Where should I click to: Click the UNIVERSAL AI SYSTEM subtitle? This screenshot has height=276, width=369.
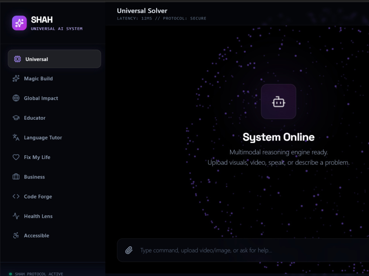57,29
